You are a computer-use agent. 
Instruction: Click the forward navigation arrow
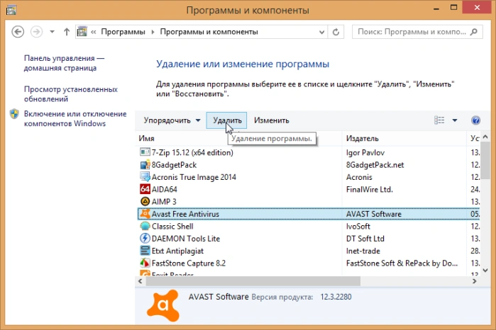[36, 32]
